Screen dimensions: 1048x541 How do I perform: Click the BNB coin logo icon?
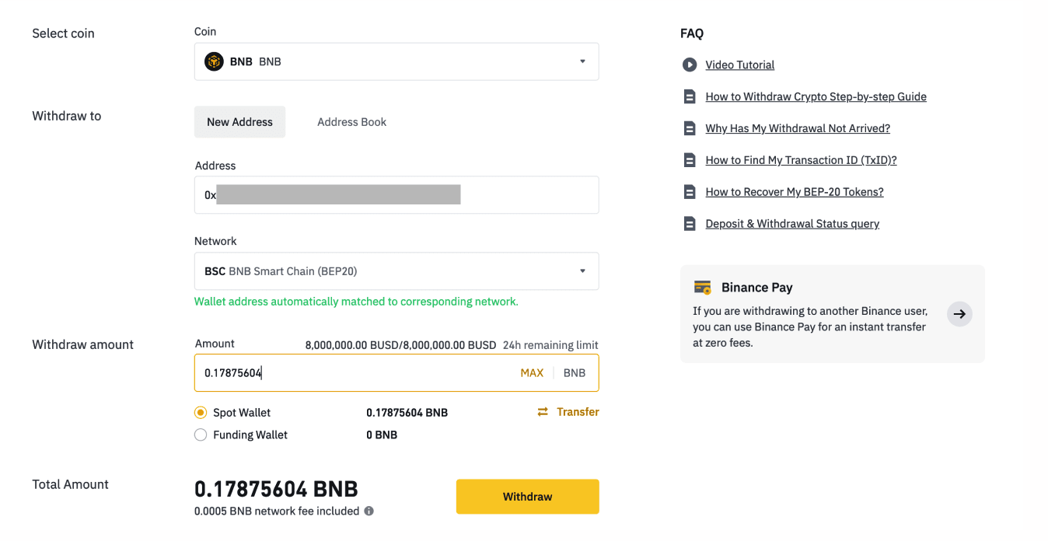[214, 61]
